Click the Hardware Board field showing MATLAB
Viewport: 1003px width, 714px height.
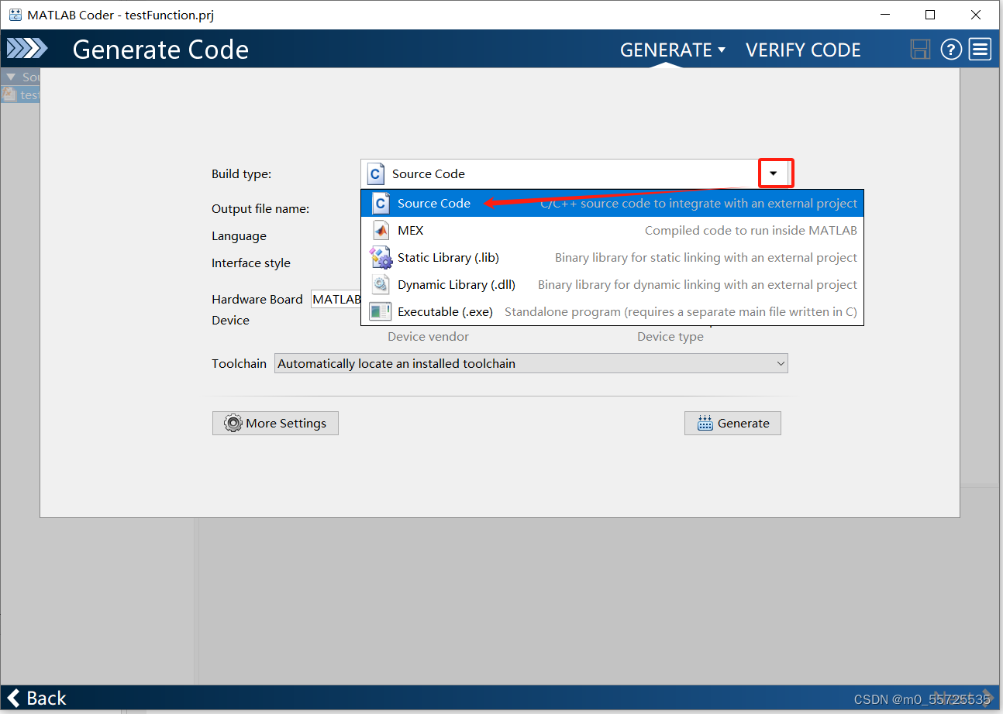click(336, 299)
